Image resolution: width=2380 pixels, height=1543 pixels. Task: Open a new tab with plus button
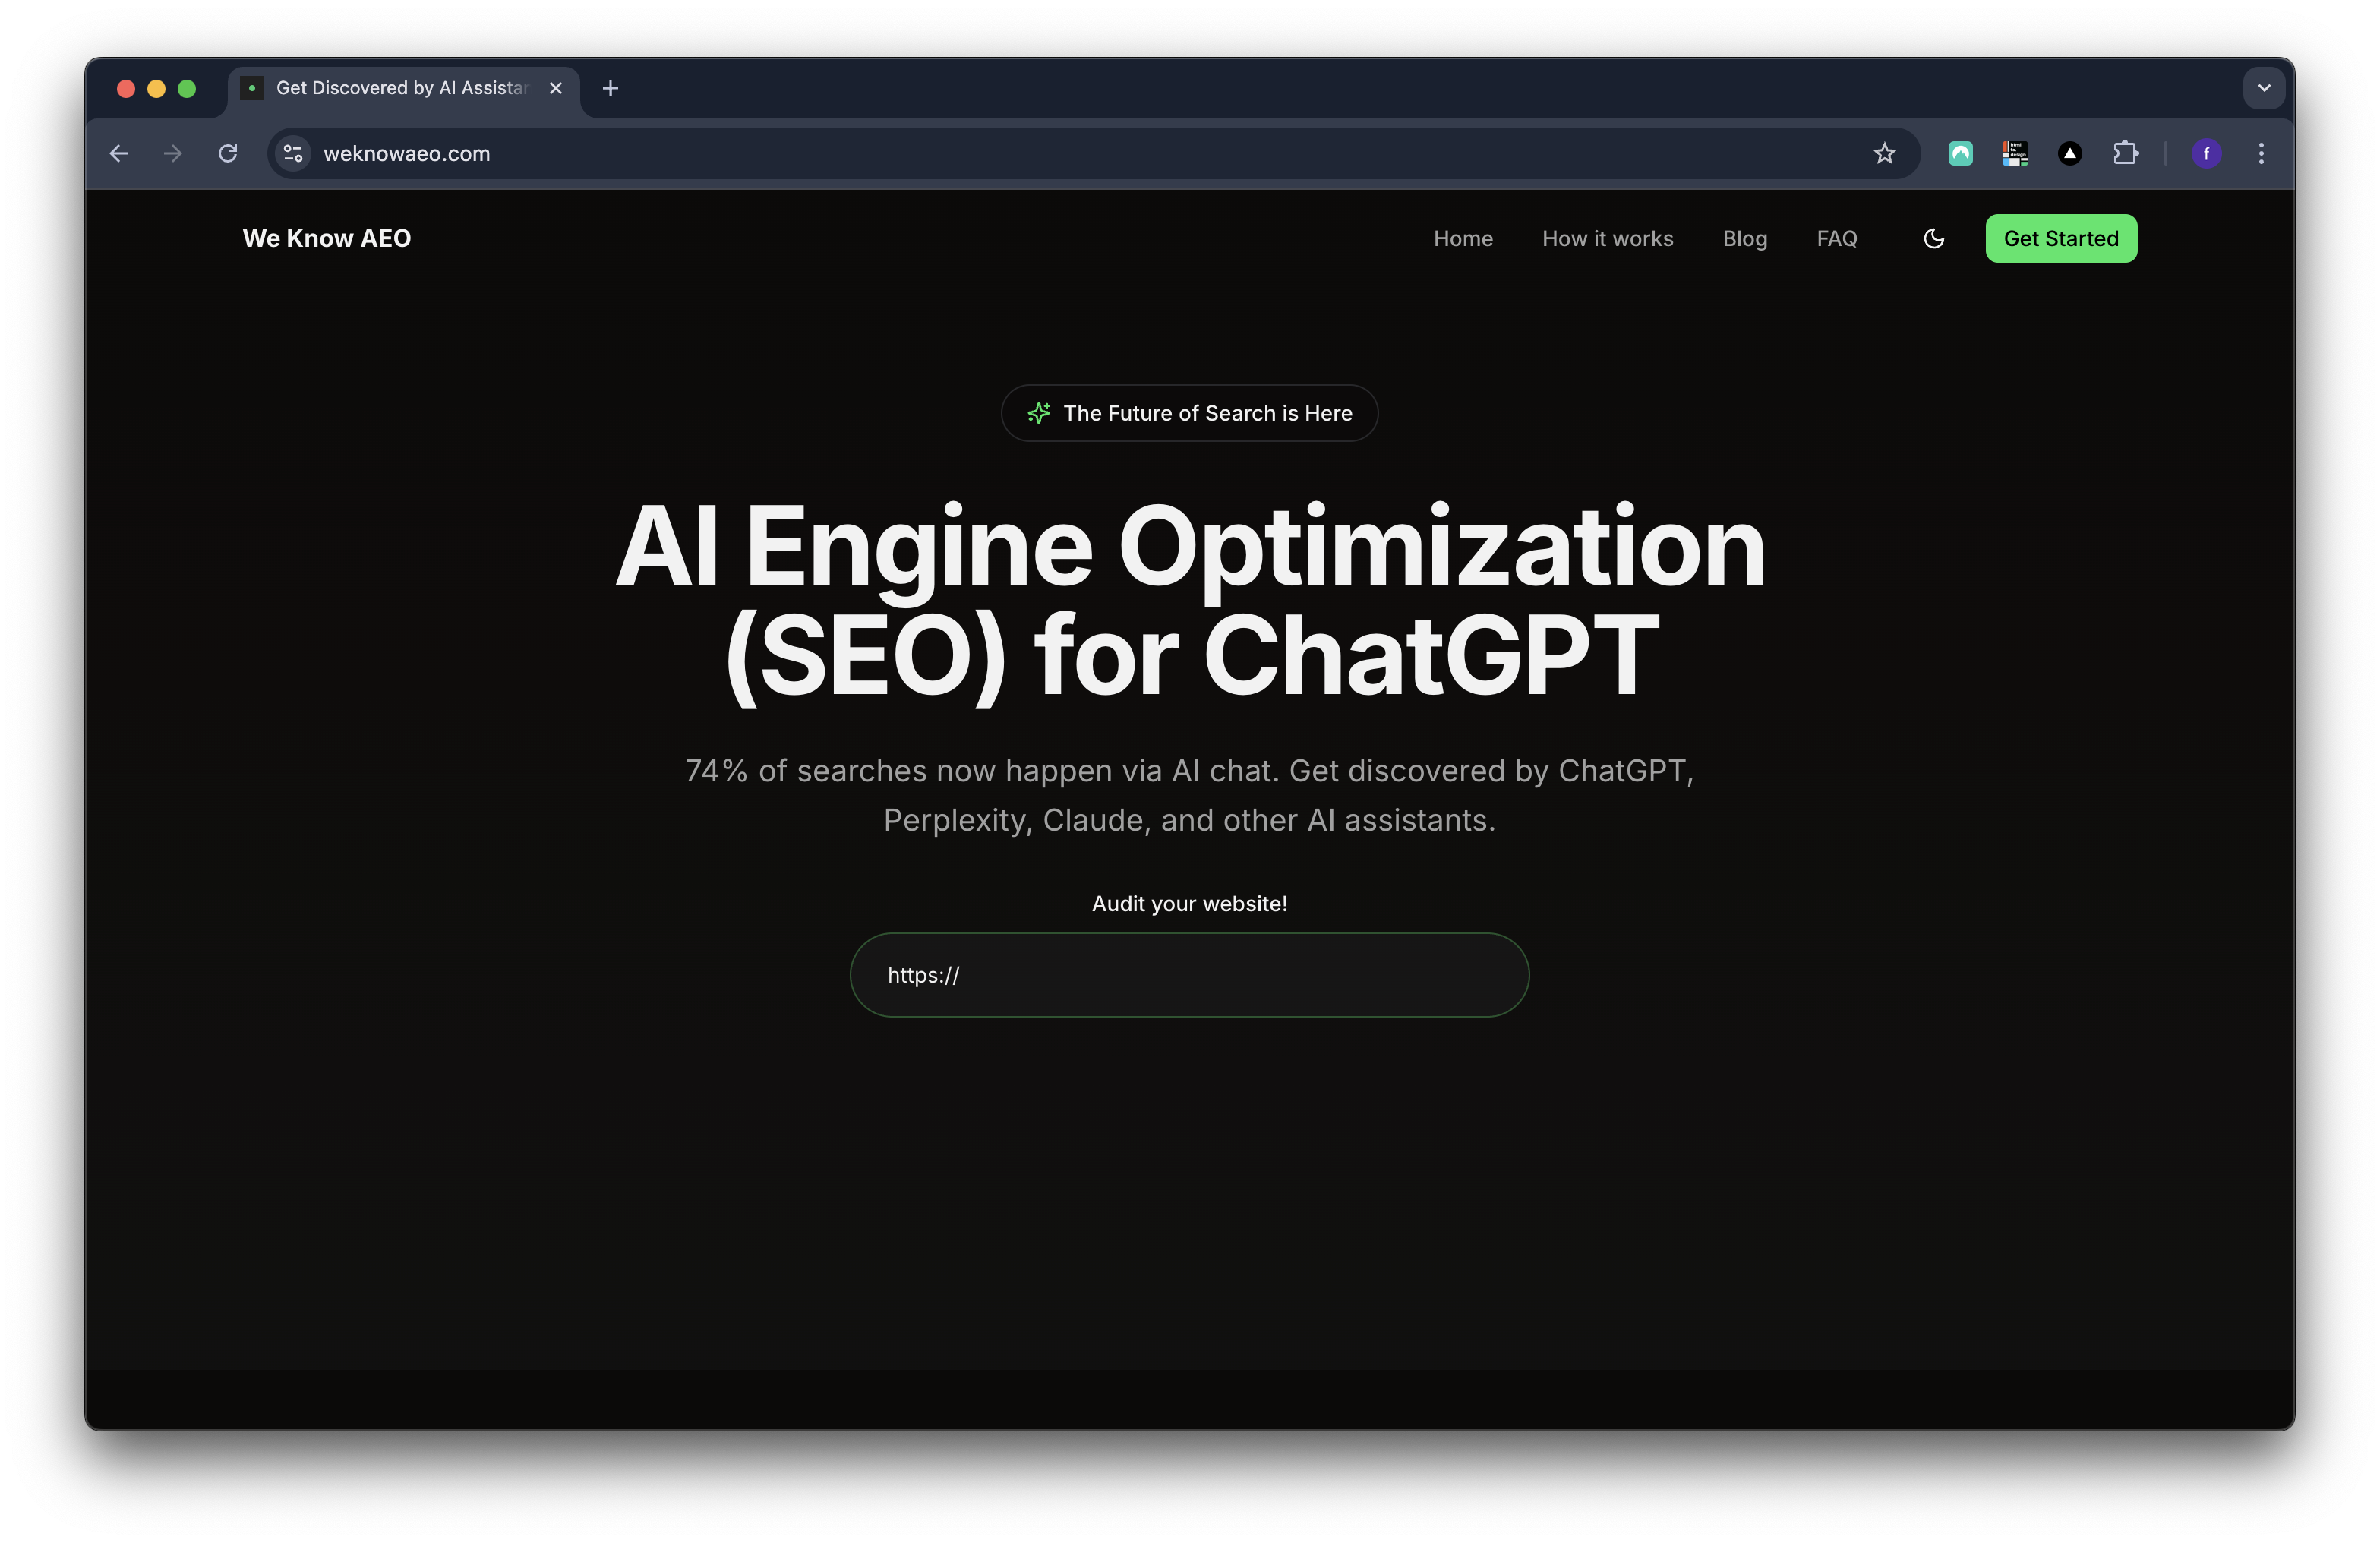[x=610, y=88]
